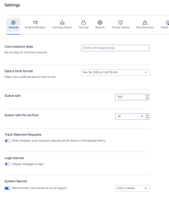
Task: Open Email Notification envelope icon
Action: [x=35, y=22]
